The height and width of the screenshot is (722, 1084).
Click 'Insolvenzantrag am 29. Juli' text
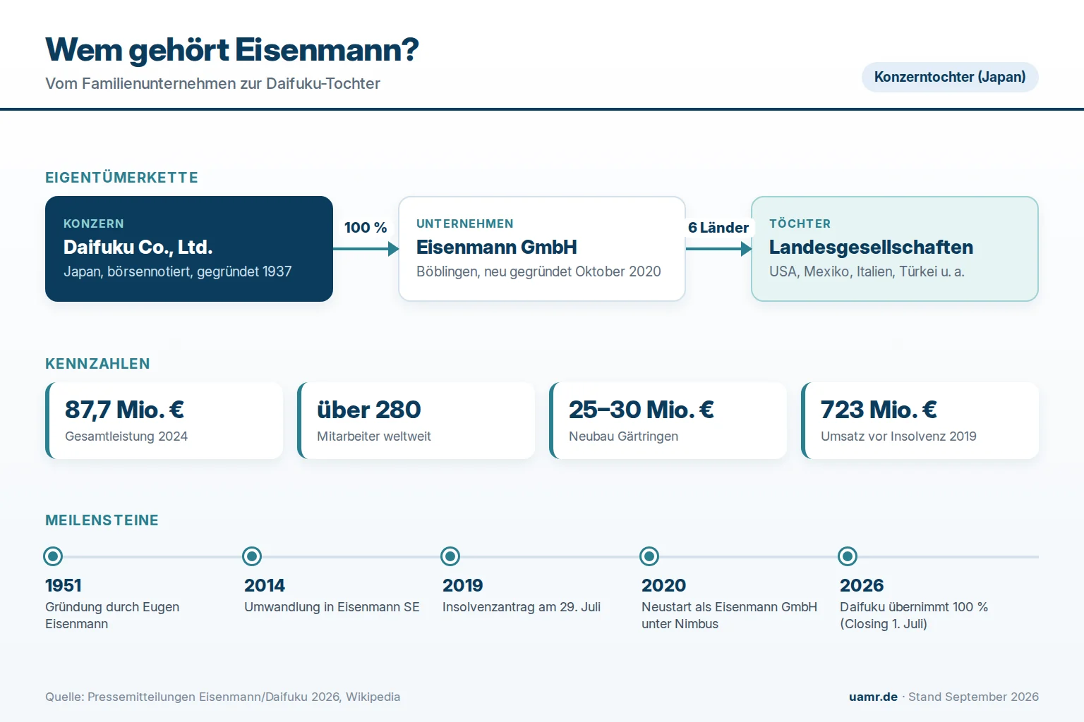[x=522, y=607]
